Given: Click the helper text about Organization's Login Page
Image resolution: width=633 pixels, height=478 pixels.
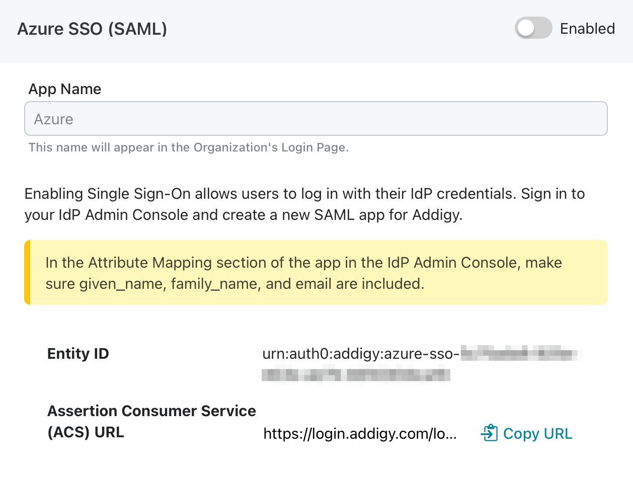Looking at the screenshot, I should coord(189,148).
